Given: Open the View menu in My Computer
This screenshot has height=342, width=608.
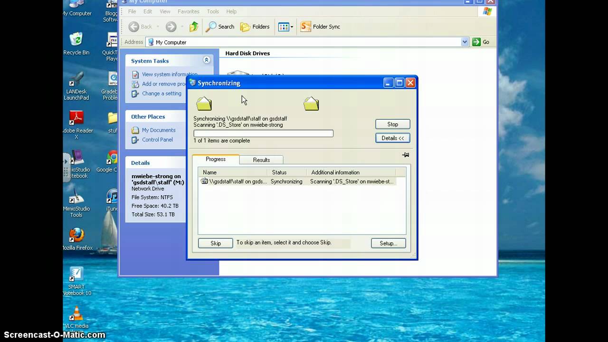Looking at the screenshot, I should point(165,11).
